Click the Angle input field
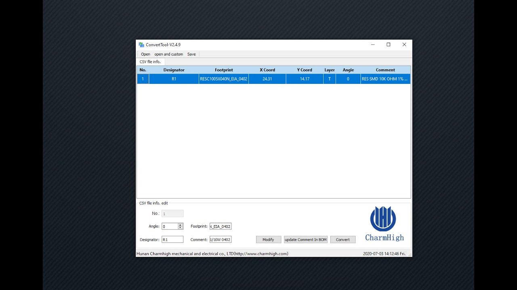The width and height of the screenshot is (517, 290). click(x=170, y=226)
